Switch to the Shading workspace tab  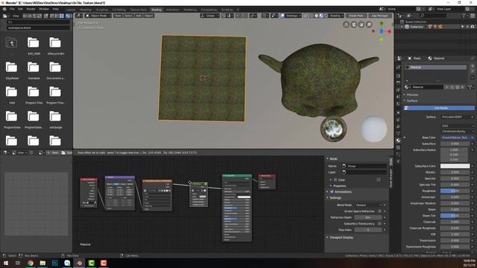(x=157, y=10)
